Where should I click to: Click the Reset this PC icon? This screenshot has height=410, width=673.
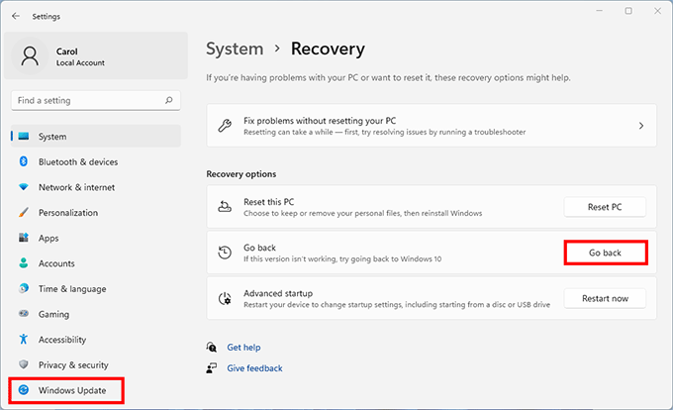pos(225,207)
